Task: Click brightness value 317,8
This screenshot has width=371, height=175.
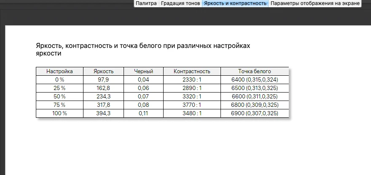Action: [103, 105]
